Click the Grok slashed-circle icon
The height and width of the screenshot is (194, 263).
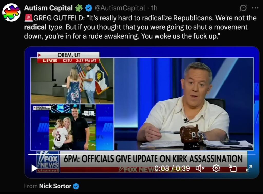point(243,8)
